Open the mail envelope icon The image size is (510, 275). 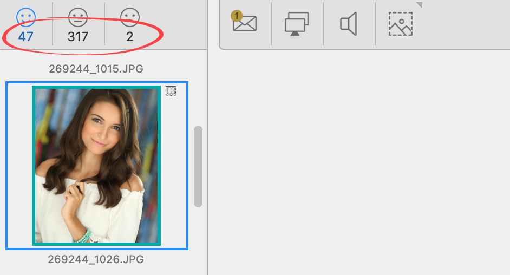coord(245,24)
